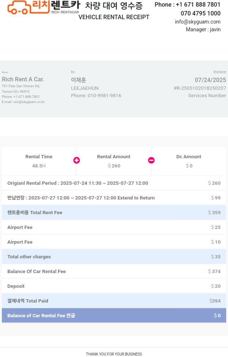
Task: Click the Total Paid $394 row
Action: pos(114,301)
